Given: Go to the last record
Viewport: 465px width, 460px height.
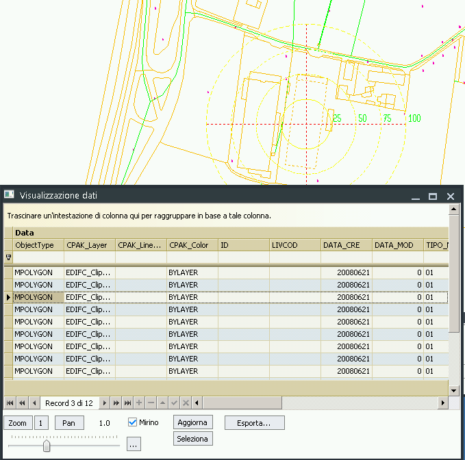Looking at the screenshot, I should [x=128, y=402].
